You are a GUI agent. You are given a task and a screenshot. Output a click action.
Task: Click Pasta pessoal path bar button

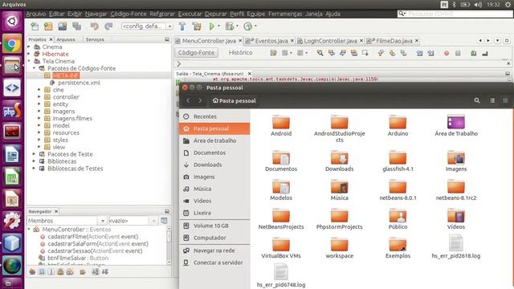[x=234, y=100]
